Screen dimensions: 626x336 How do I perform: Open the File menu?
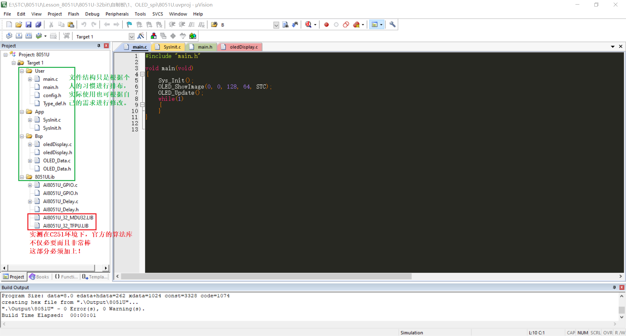pos(7,14)
